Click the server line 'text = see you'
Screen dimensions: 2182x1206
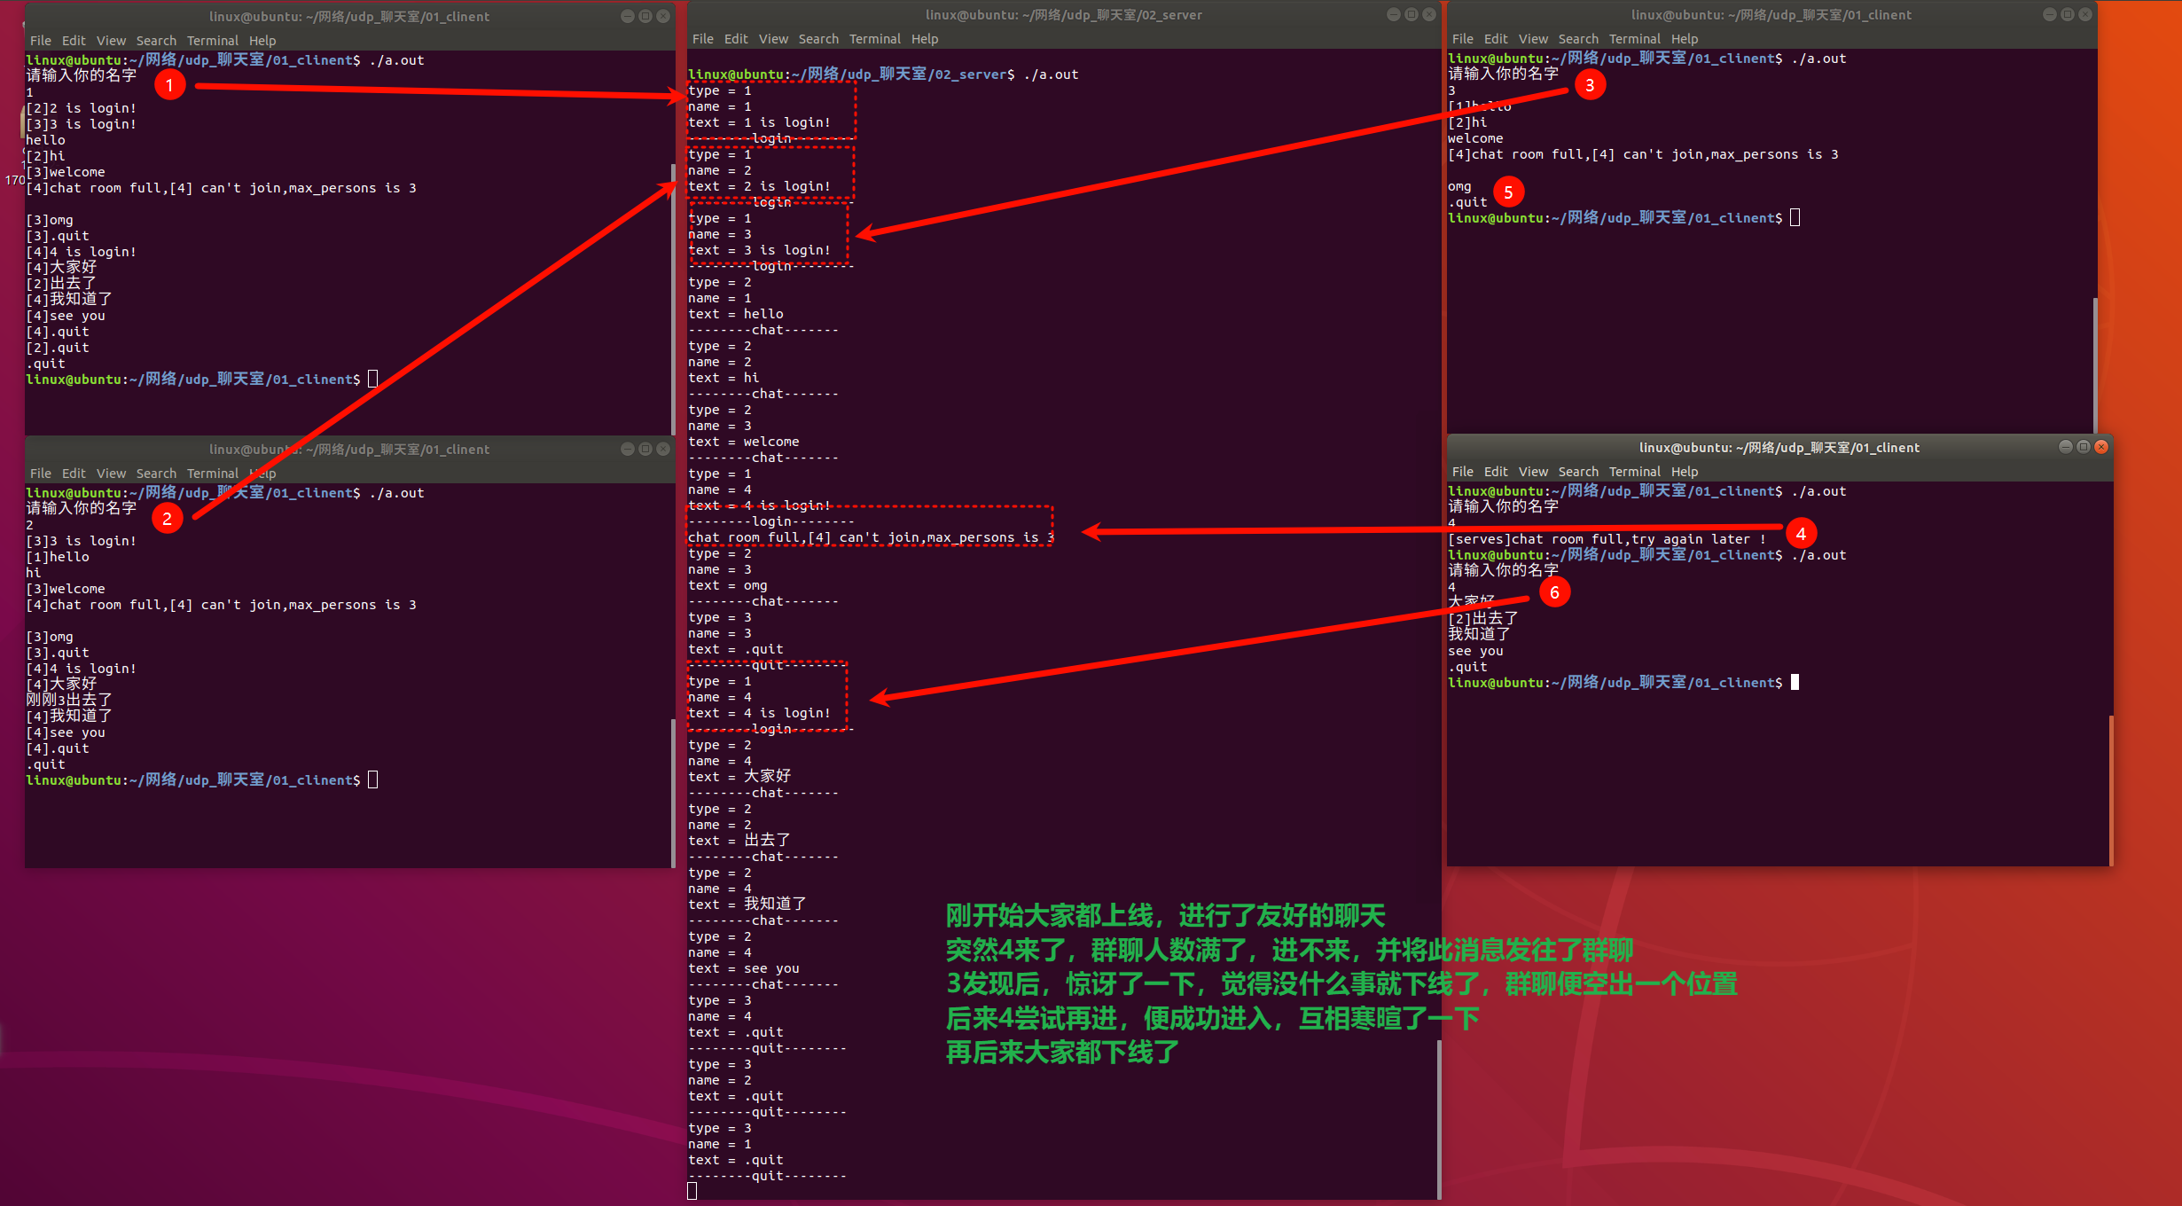(743, 968)
